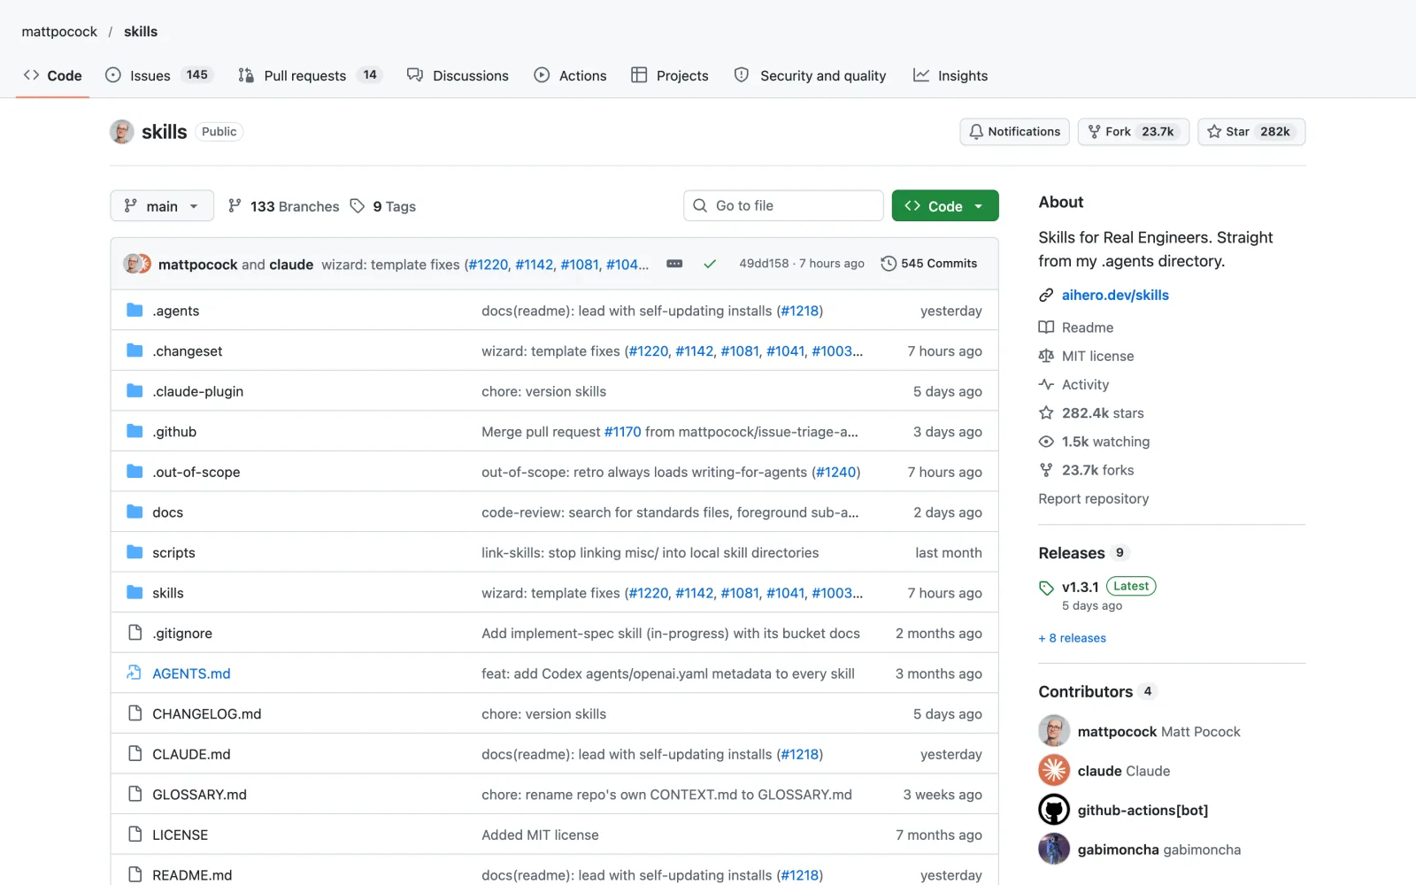View the 282.4k stars link
Viewport: 1416px width, 885px height.
pyautogui.click(x=1103, y=412)
